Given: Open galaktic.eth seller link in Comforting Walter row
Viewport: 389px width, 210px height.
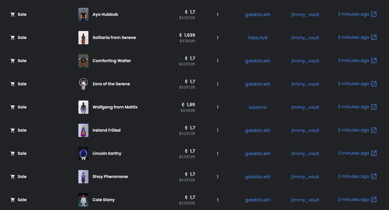Looking at the screenshot, I should (x=258, y=61).
